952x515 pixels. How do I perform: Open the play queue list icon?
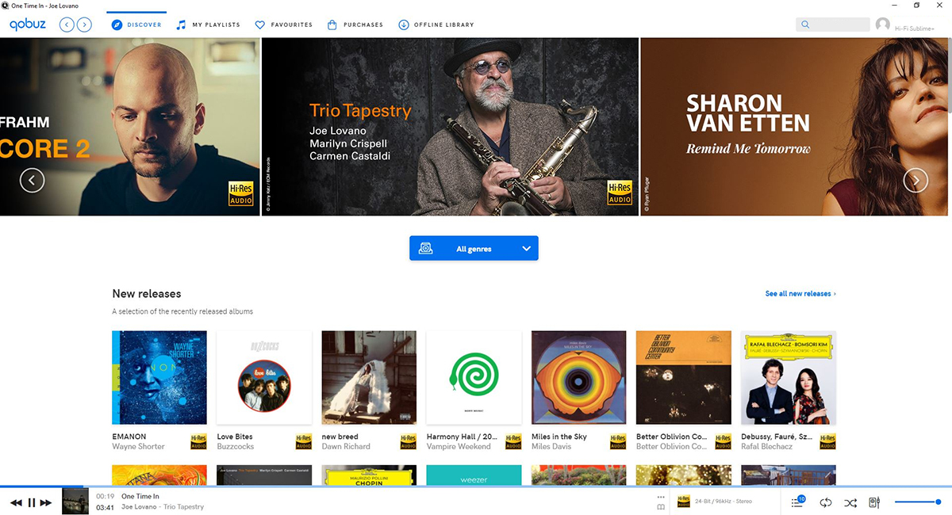coord(798,502)
